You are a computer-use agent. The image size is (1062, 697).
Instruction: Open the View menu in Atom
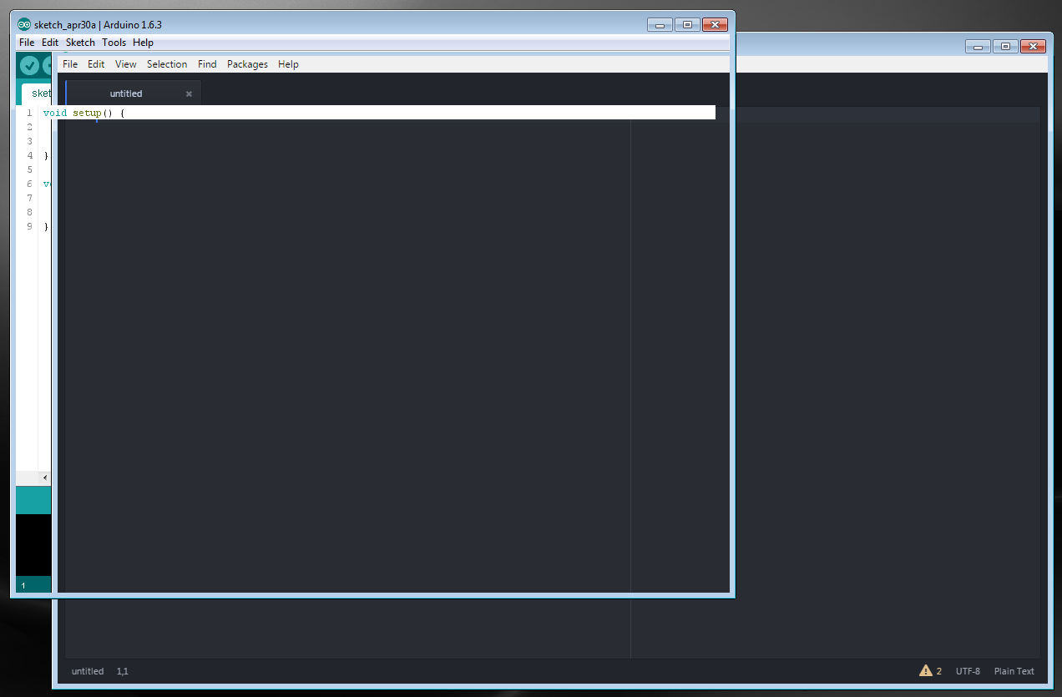pyautogui.click(x=126, y=64)
